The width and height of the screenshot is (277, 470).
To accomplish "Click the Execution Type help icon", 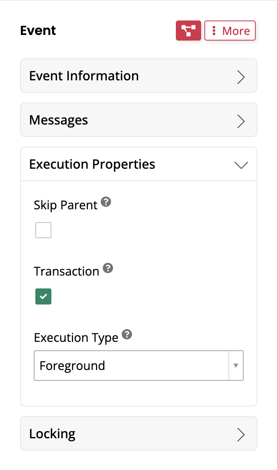I will pyautogui.click(x=127, y=334).
